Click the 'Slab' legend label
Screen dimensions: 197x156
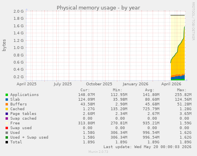[15, 100]
